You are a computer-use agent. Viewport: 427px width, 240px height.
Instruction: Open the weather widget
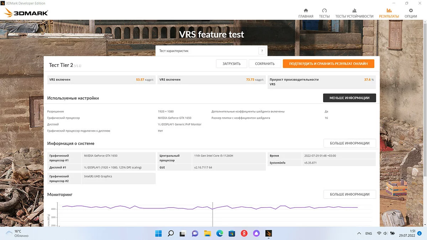coord(17,233)
